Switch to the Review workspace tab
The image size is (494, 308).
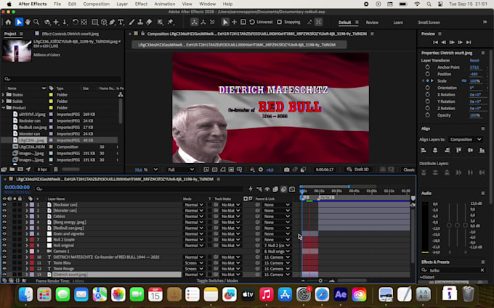tap(372, 22)
